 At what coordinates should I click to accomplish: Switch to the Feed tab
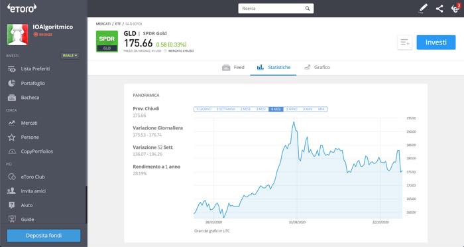pos(233,67)
